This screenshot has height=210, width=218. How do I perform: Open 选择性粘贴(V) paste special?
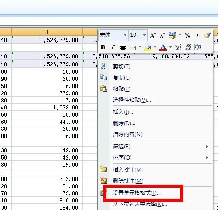point(155,100)
